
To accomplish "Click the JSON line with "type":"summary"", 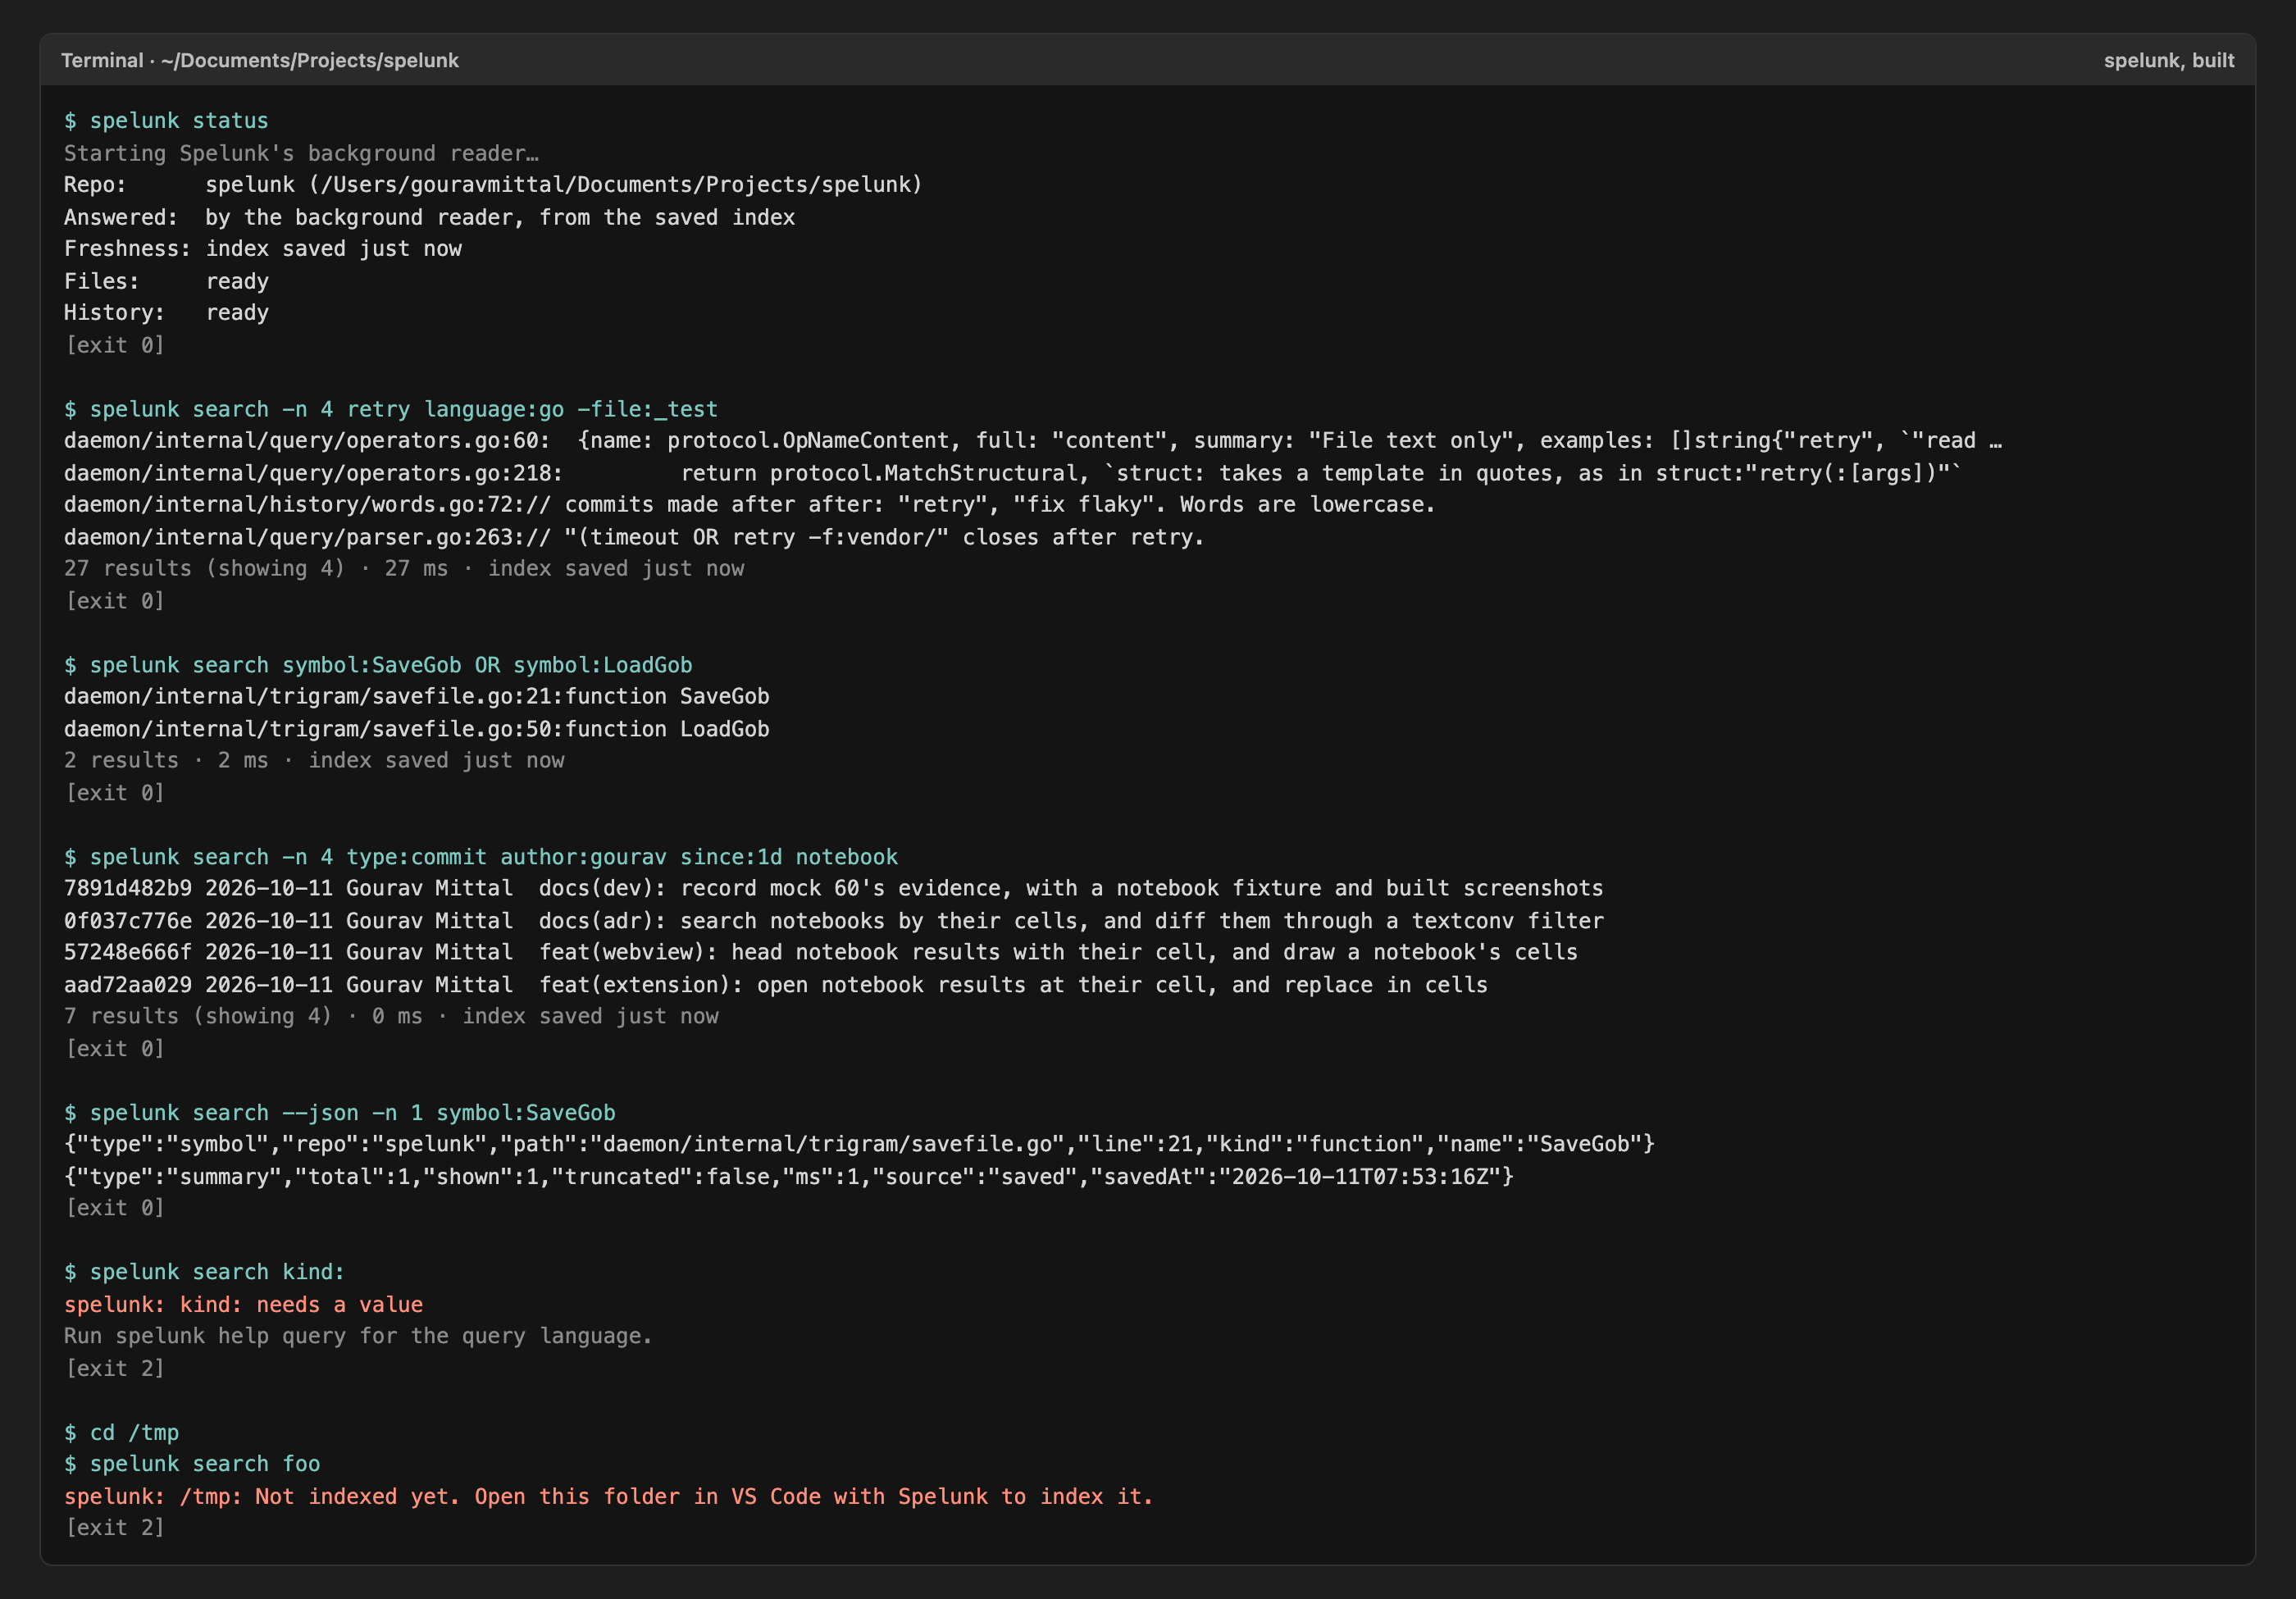I will [x=789, y=1177].
